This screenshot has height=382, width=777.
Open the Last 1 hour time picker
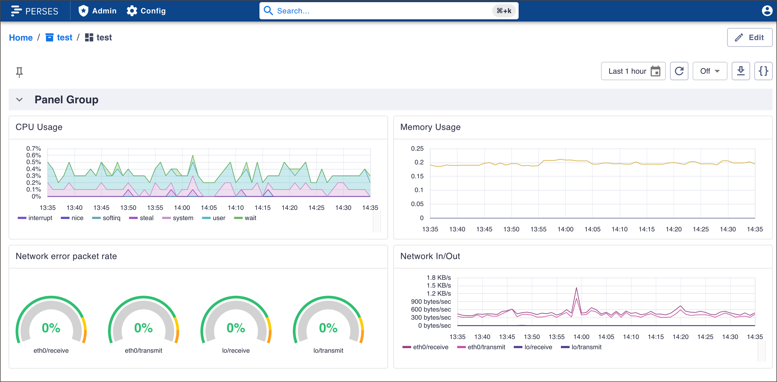tap(627, 71)
